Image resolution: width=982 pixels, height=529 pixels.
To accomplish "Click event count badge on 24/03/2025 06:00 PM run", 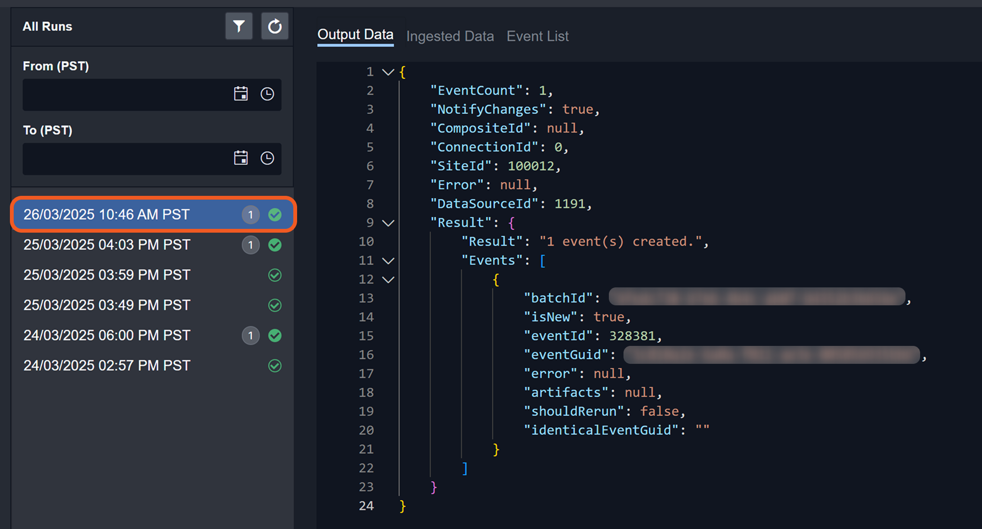I will pos(250,336).
